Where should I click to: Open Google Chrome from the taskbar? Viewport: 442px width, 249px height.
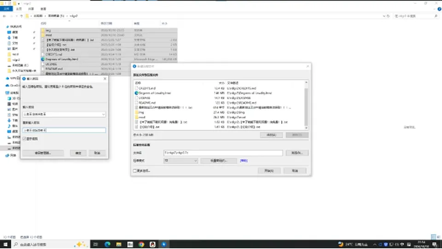(x=141, y=244)
